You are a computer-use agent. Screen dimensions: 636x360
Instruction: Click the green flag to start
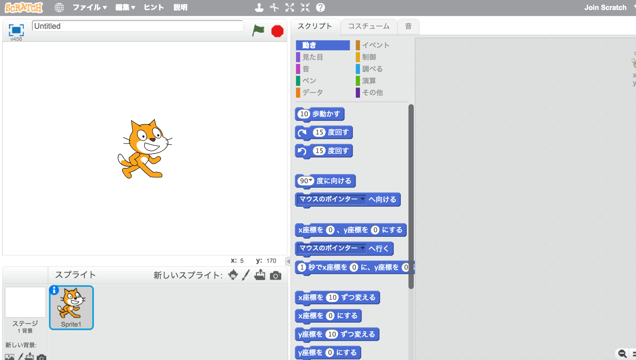[x=258, y=30]
